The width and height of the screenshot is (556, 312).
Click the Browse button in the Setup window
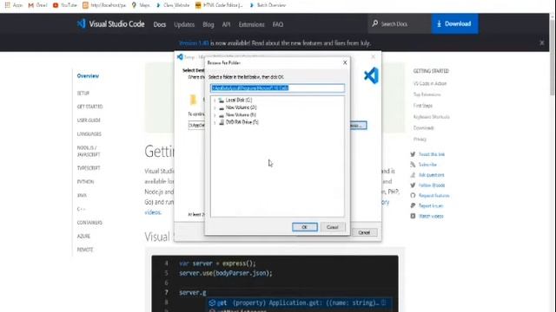pos(358,126)
